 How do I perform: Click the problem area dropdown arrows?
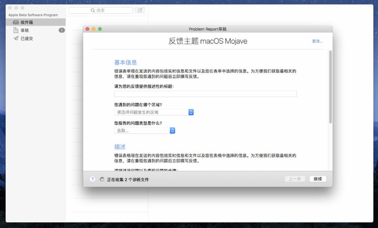(x=191, y=112)
